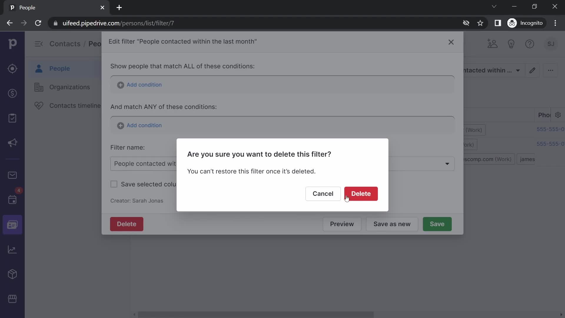Select the Help icon in top bar

click(530, 44)
